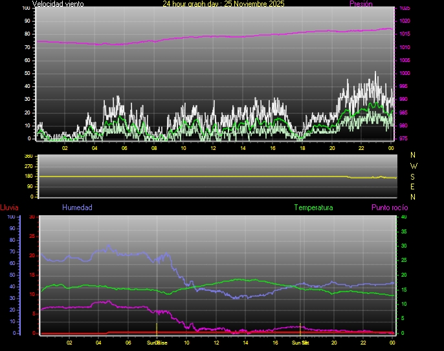Click the Sunset marker label
This screenshot has height=351, width=444.
[x=300, y=343]
